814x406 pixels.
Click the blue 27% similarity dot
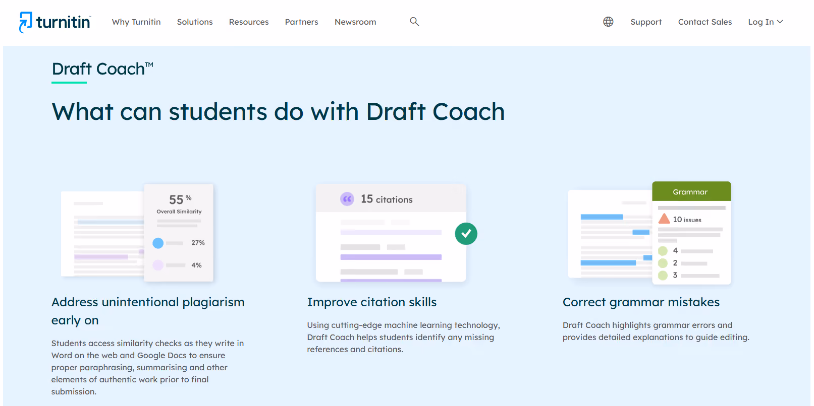click(x=158, y=243)
